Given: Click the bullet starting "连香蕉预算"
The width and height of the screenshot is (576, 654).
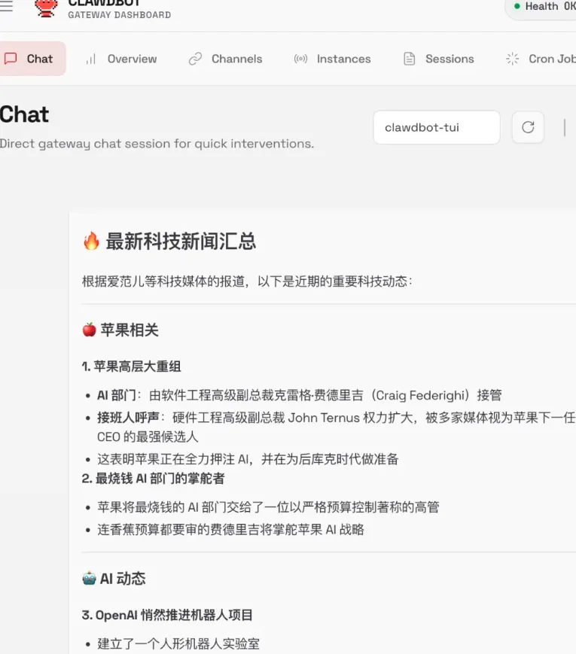Looking at the screenshot, I should [231, 530].
